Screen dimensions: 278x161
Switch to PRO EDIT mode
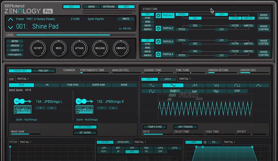tap(44, 71)
